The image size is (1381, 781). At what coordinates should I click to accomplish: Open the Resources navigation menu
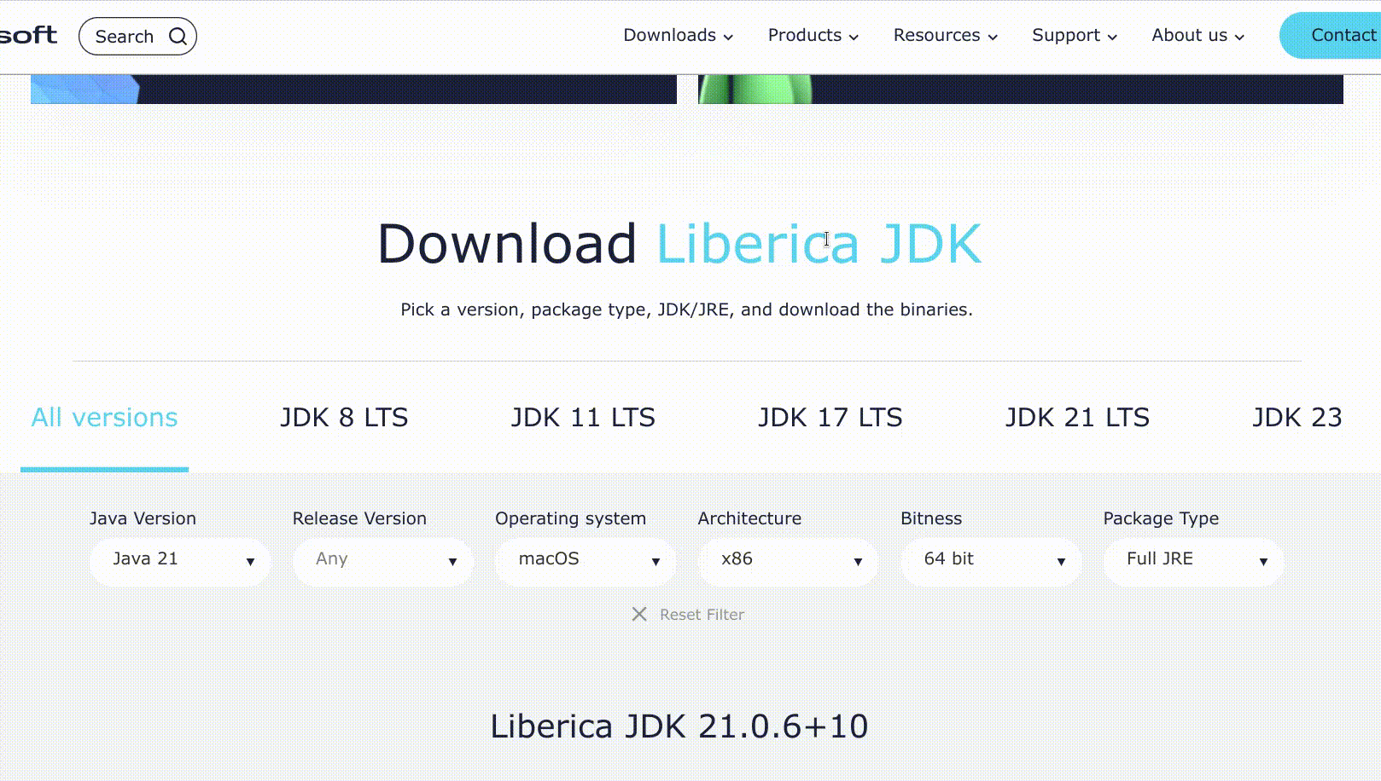click(945, 36)
